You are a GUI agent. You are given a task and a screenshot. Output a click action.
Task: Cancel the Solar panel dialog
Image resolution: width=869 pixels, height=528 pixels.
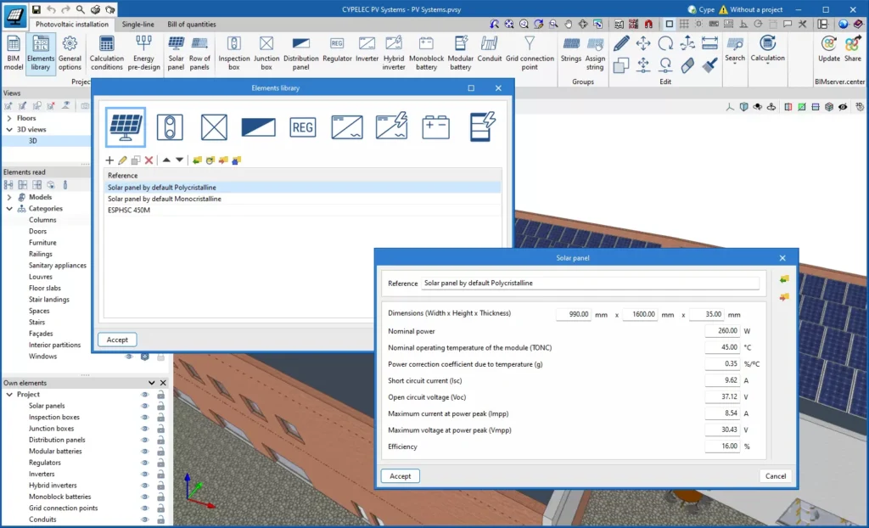coord(776,476)
